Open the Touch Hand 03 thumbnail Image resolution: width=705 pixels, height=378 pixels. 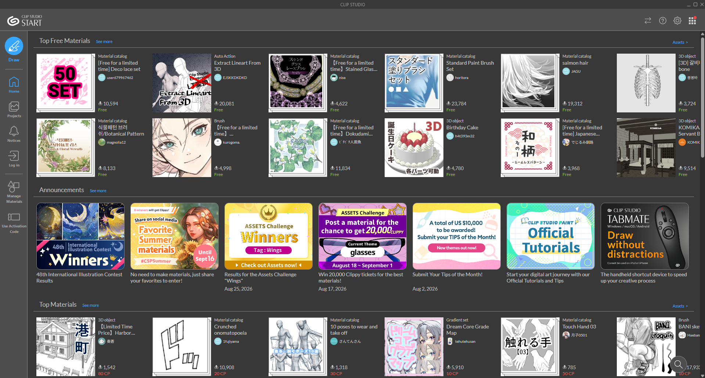point(530,347)
